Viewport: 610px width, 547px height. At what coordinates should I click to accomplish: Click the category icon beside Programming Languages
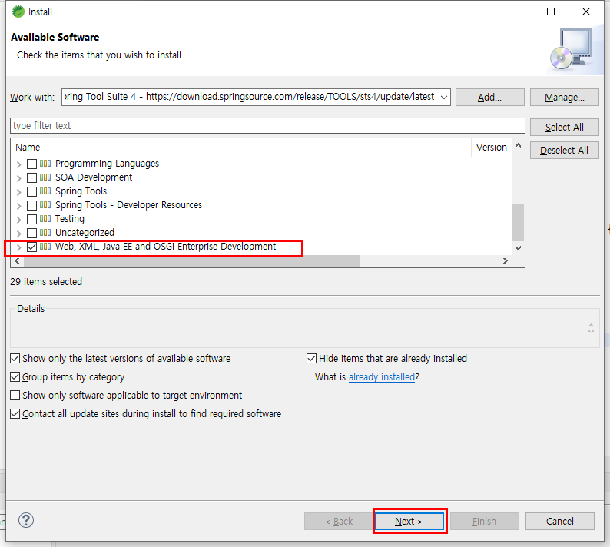tap(45, 164)
